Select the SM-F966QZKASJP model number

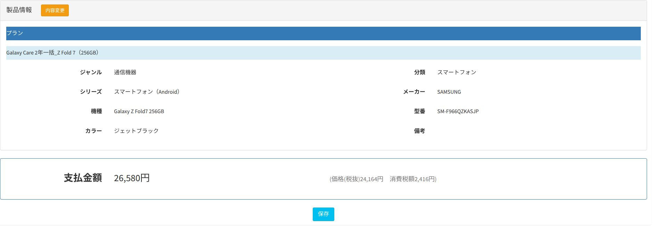458,111
